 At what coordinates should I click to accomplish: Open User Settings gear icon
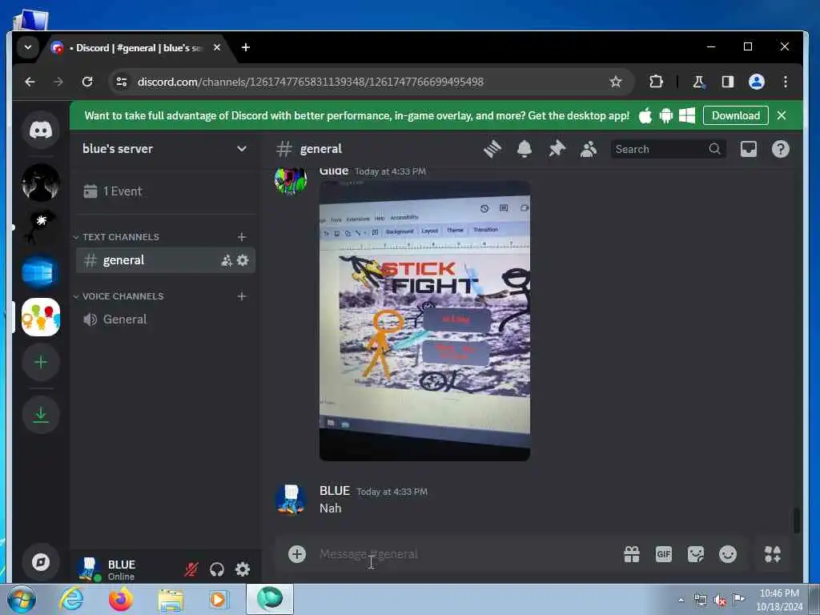[242, 569]
